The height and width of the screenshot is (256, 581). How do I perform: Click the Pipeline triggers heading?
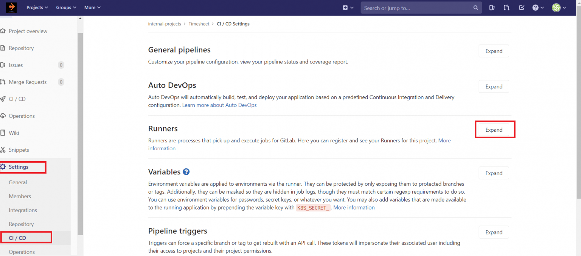(178, 231)
